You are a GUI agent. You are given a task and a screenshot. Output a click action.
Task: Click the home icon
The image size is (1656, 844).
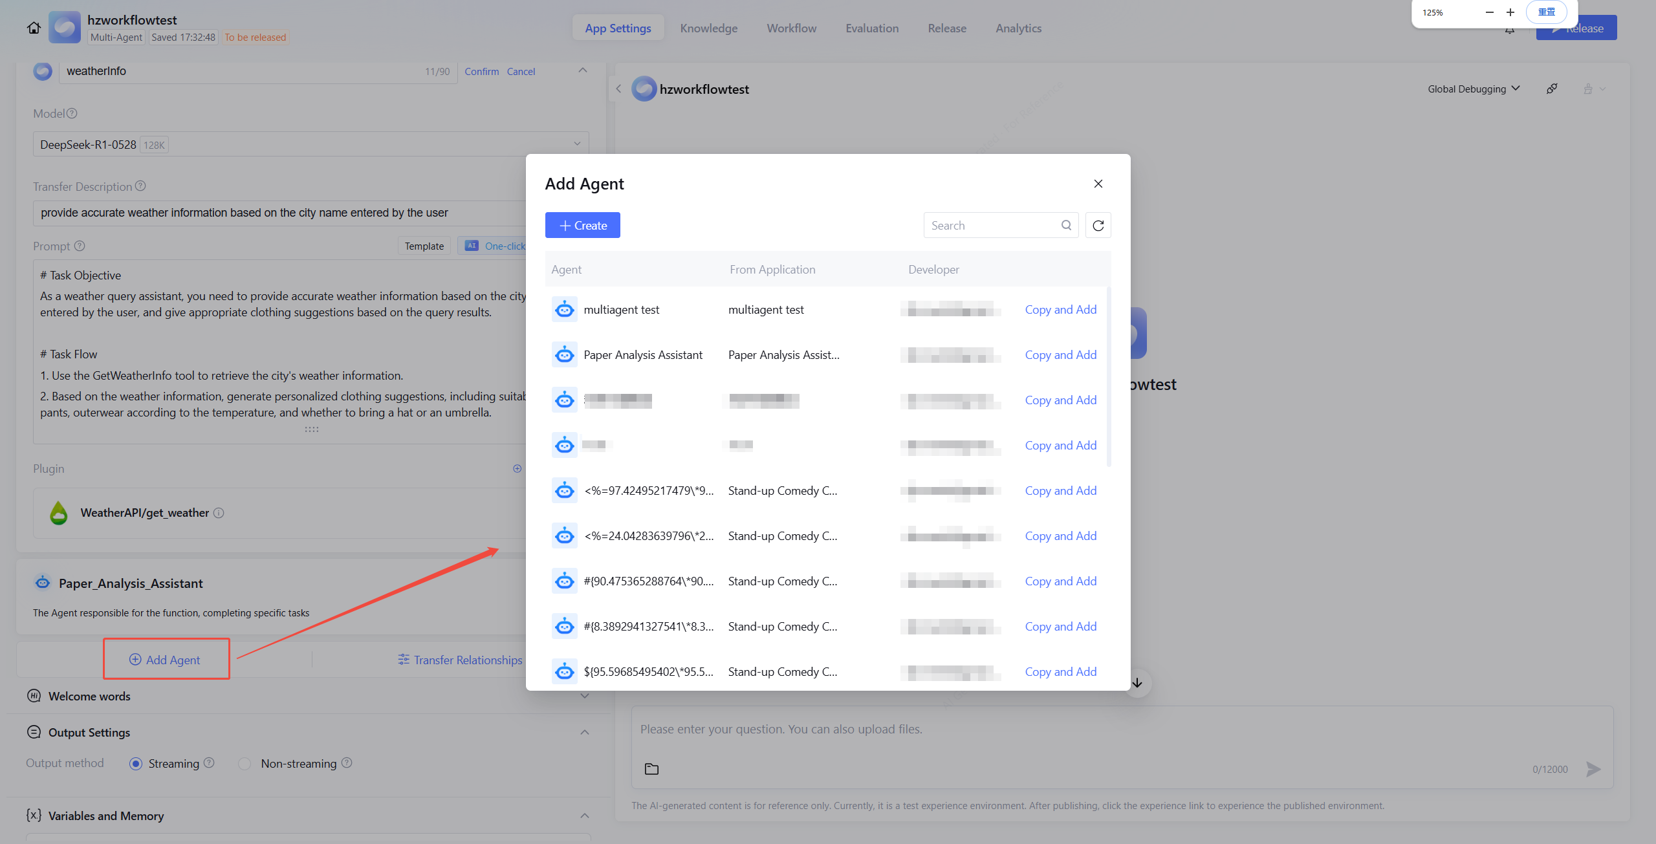(x=34, y=28)
